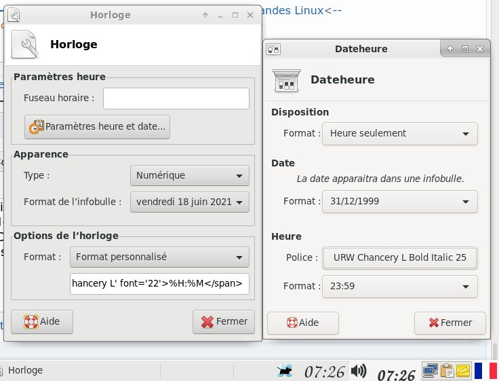Roll up the Horloge window with arrow button

point(205,15)
